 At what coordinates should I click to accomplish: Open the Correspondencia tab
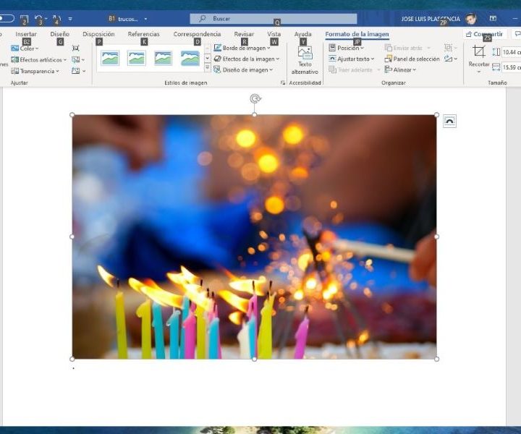click(x=197, y=34)
